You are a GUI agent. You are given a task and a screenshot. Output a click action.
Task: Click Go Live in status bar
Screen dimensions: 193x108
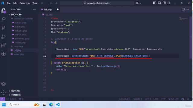coord(173,99)
